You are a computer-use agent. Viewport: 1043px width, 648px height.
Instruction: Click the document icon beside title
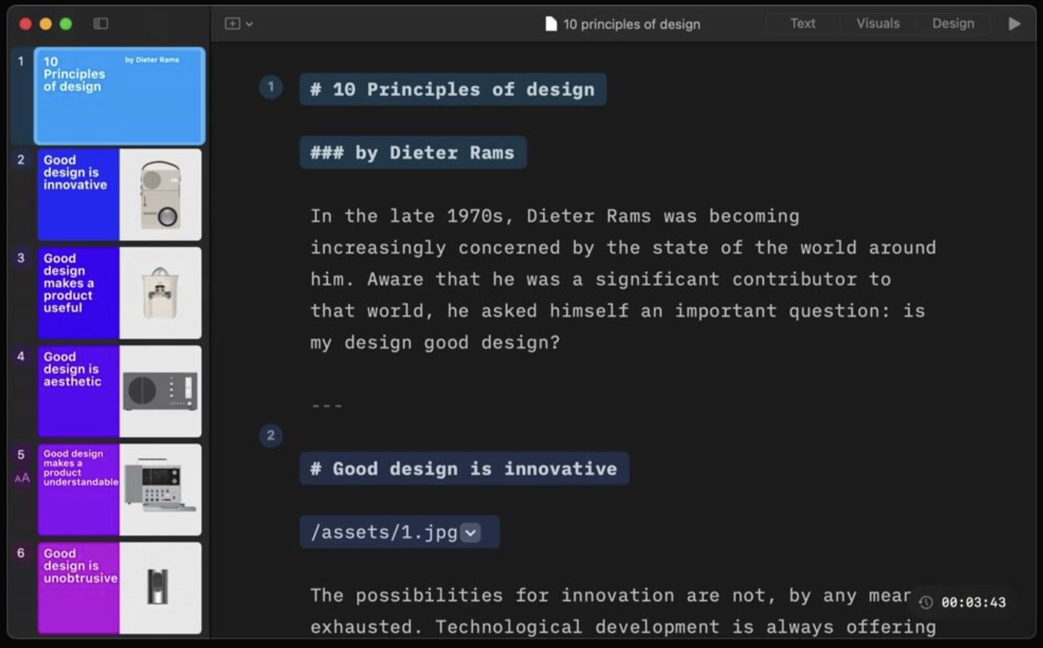click(550, 24)
